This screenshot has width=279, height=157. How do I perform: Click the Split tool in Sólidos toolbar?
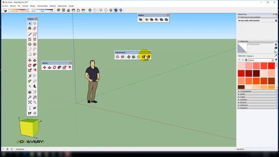(x=167, y=20)
